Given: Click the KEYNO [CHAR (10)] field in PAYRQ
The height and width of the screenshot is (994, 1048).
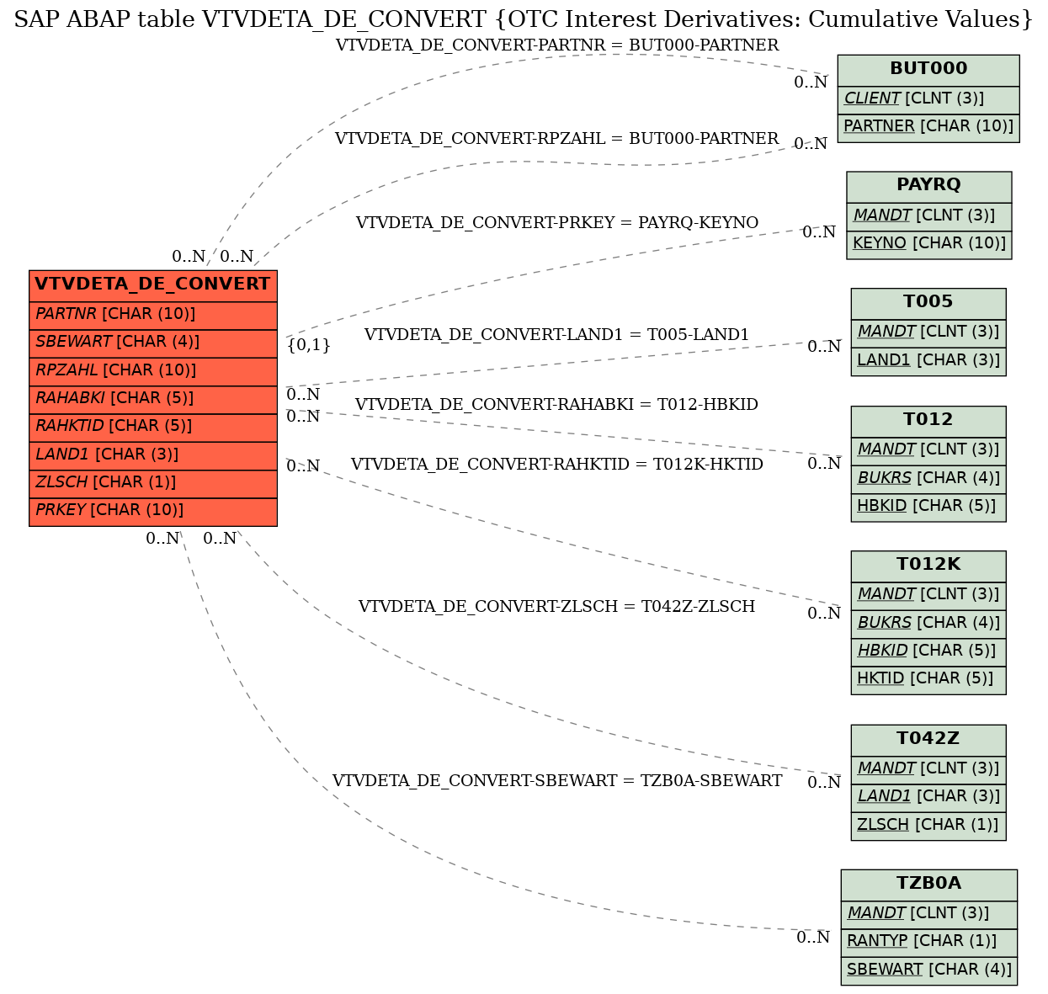Looking at the screenshot, I should 929,244.
